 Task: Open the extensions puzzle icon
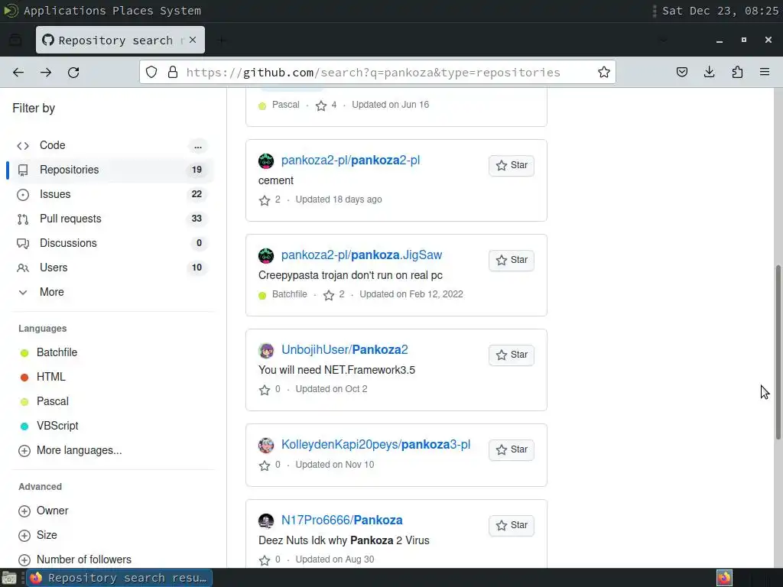[x=737, y=73]
